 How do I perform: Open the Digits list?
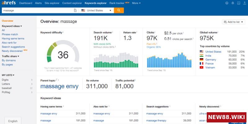coord(5,80)
